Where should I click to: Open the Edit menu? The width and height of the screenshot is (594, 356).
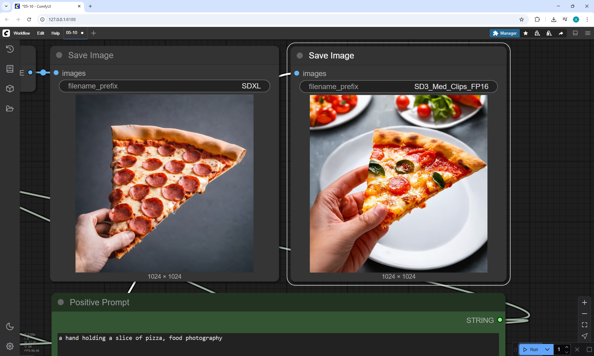41,33
